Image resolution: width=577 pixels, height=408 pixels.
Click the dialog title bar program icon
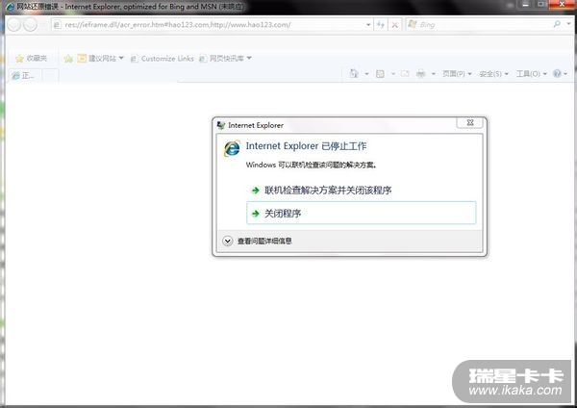[x=221, y=125]
